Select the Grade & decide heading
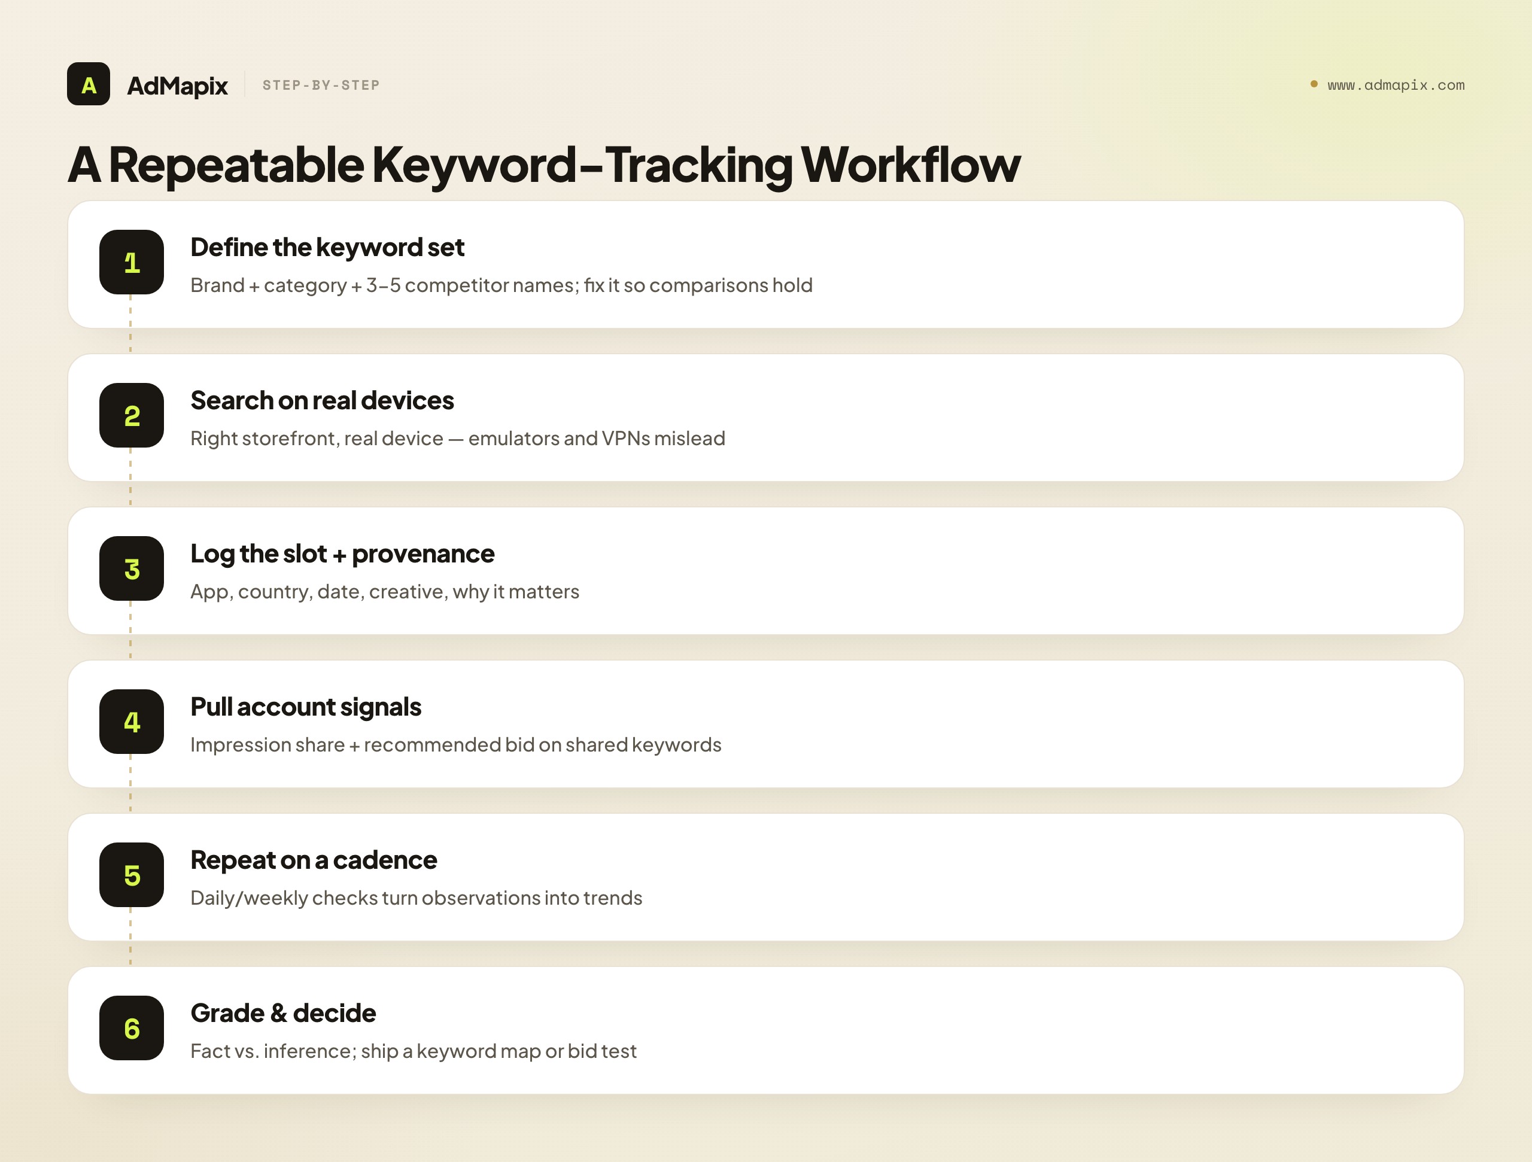The image size is (1532, 1162). click(x=283, y=1013)
